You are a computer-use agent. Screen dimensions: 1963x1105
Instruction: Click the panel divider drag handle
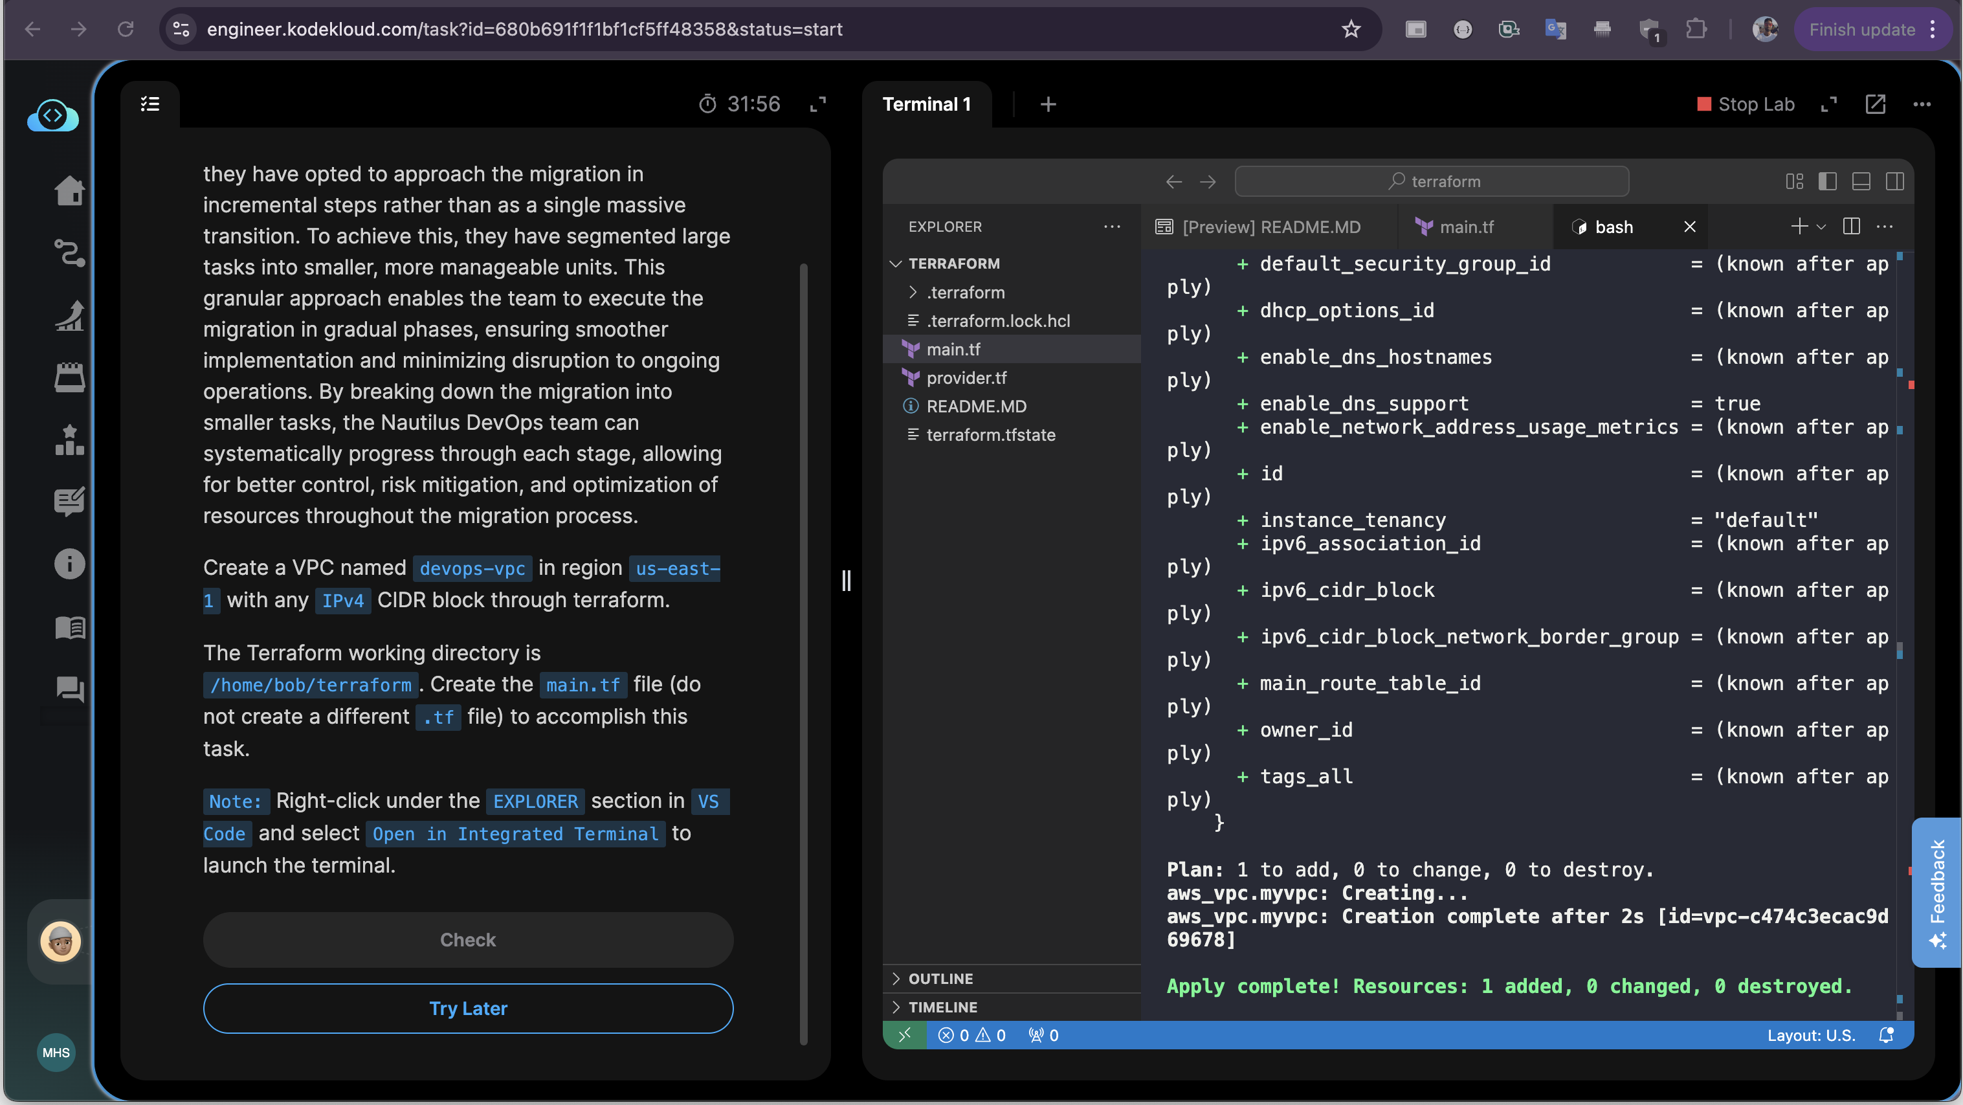846,581
